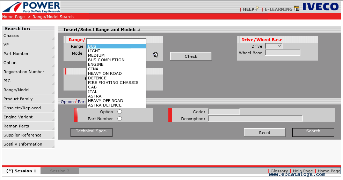Choose CAB from the Range list
343x180 pixels.
(116, 87)
